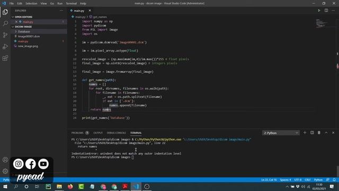339x191 pixels.
Task: Open main.py in the file tree
Action: point(23,41)
